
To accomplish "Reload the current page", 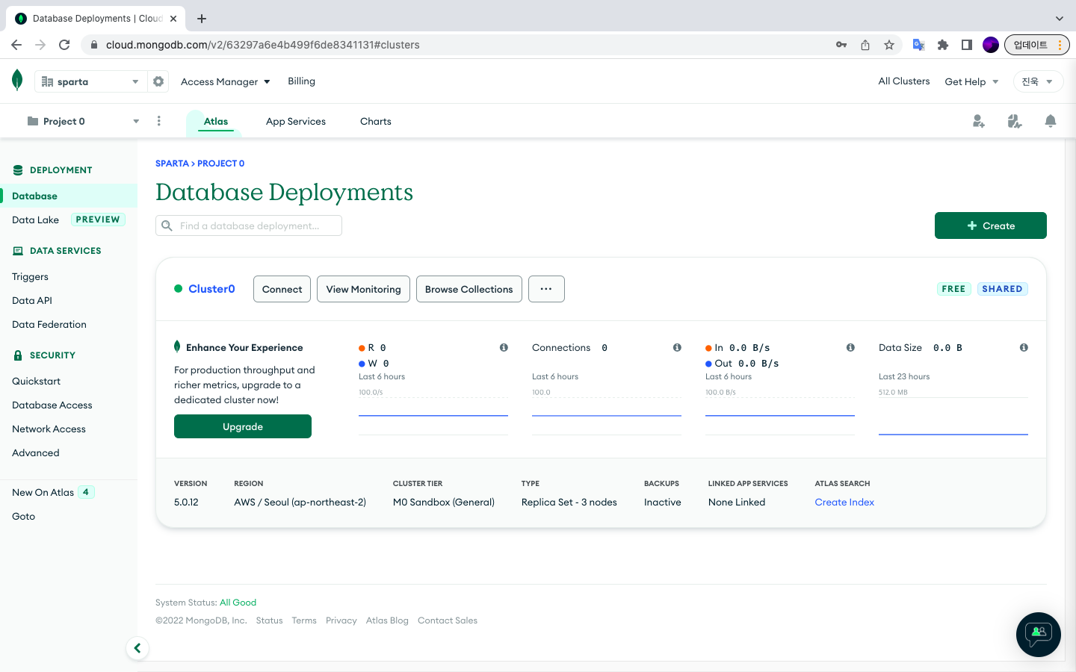I will pyautogui.click(x=64, y=45).
